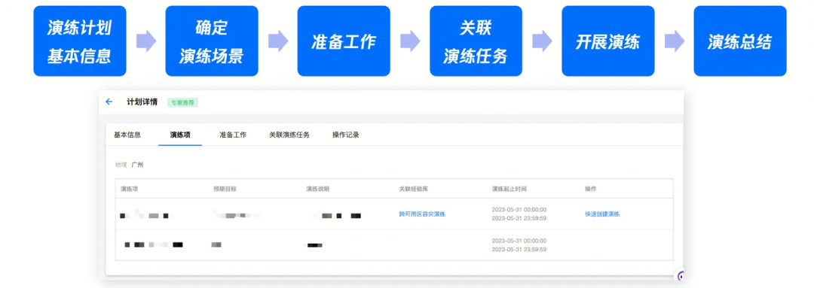The height and width of the screenshot is (288, 814).
Task: Click the 关联经验库 column header
Action: 413,189
